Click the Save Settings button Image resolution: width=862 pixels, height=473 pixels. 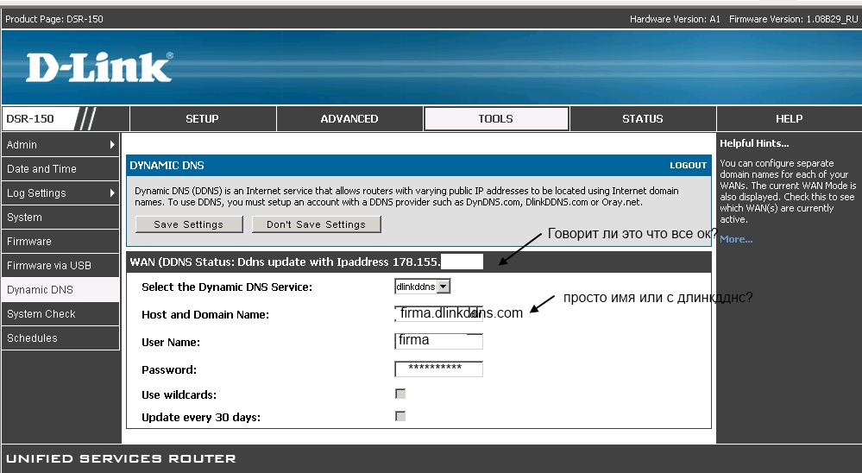click(x=189, y=224)
